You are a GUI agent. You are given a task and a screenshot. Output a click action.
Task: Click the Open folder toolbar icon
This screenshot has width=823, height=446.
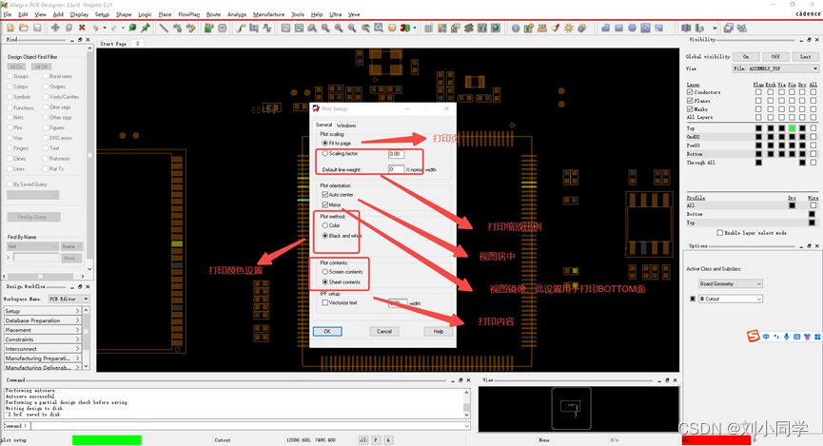click(23, 28)
